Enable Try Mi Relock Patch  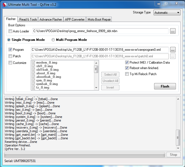pyautogui.click(x=127, y=74)
